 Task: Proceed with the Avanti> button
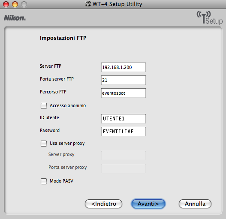148,204
